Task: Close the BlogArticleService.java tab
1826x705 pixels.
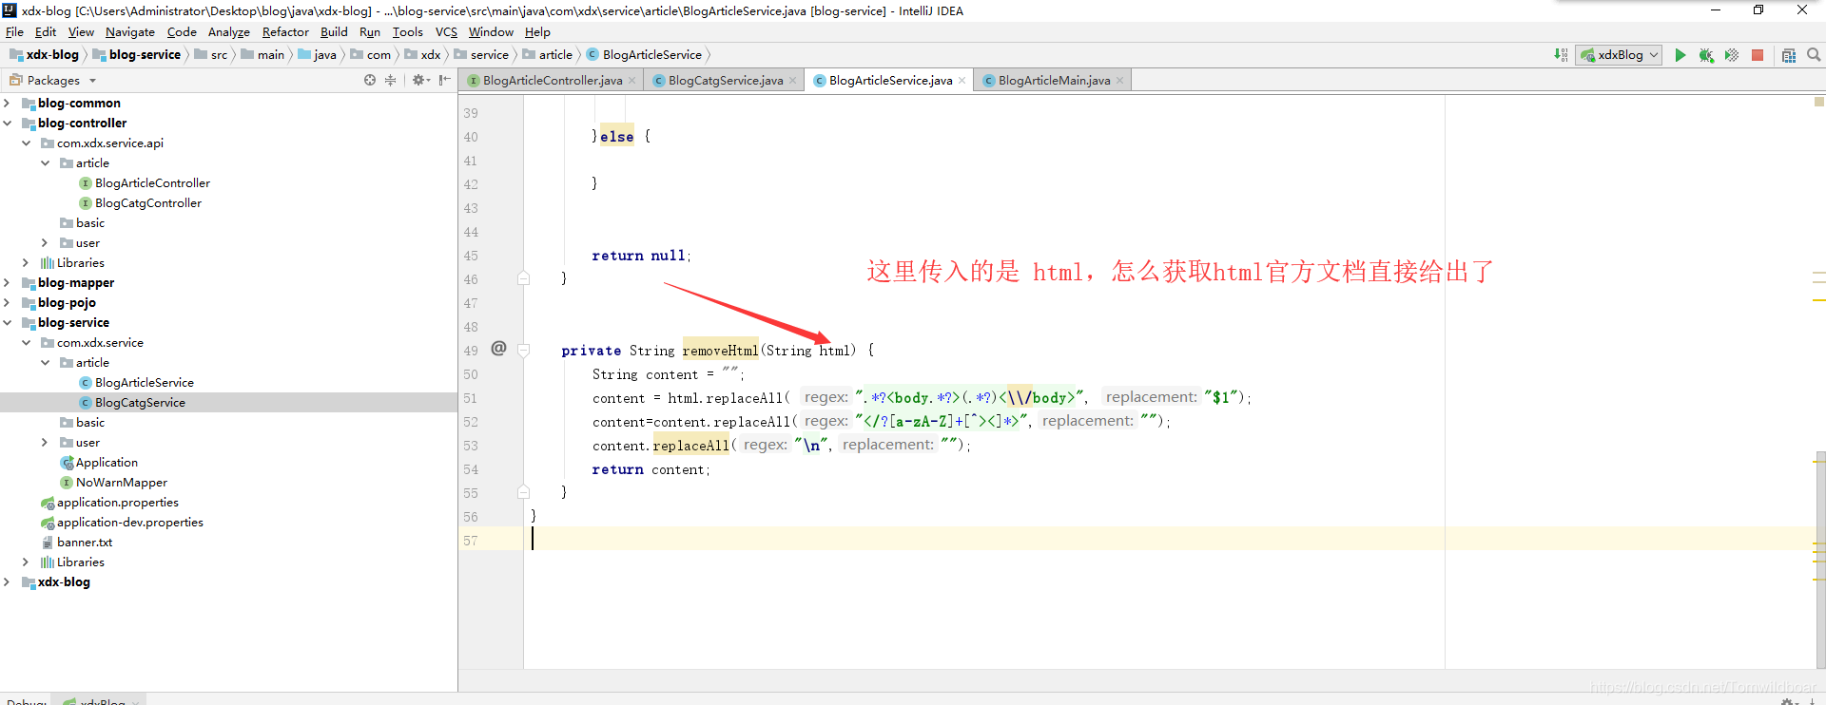Action: pyautogui.click(x=962, y=81)
